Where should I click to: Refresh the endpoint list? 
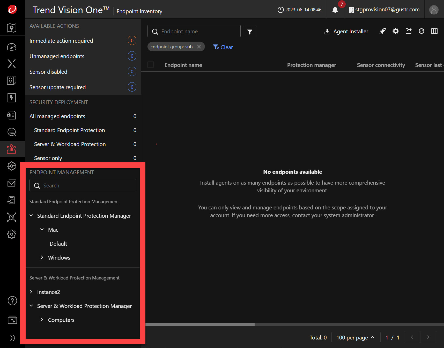click(x=421, y=31)
